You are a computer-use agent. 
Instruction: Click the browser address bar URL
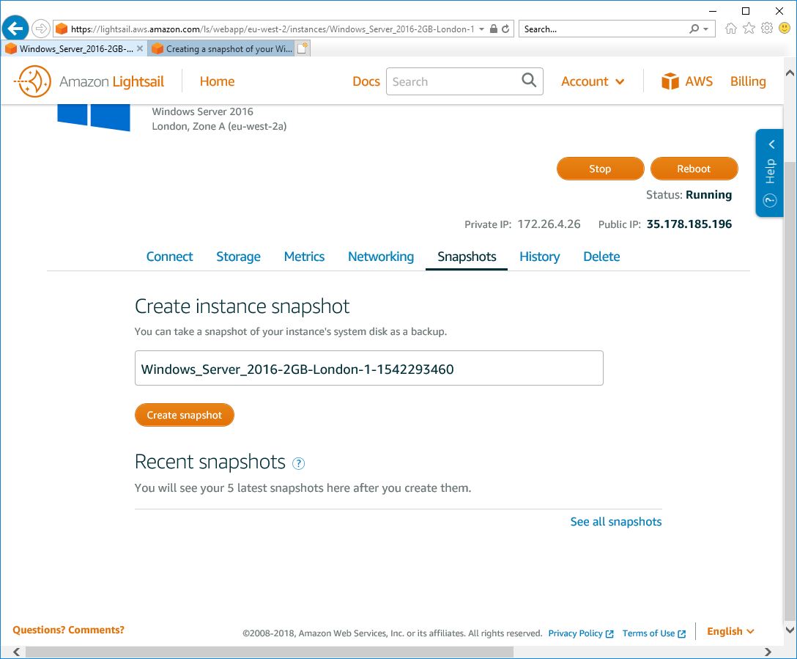coord(273,29)
